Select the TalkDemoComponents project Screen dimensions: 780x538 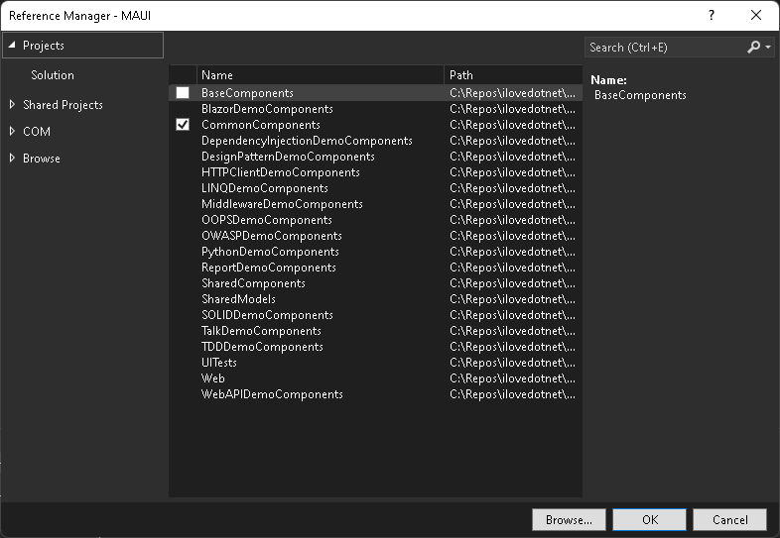[x=261, y=331]
